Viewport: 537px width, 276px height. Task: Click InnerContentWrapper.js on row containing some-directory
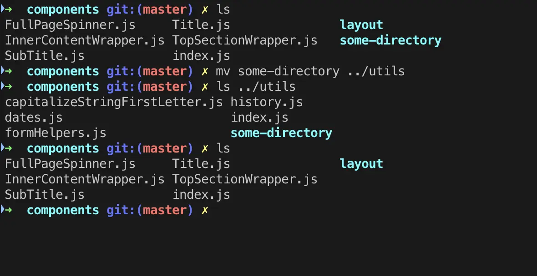click(85, 41)
